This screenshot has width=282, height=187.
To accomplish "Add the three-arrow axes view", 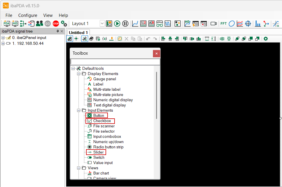I will pos(266,24).
